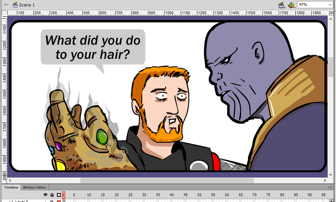336x202 pixels.
Task: Click frame 25 on the timeline ruler
Action: [130, 195]
